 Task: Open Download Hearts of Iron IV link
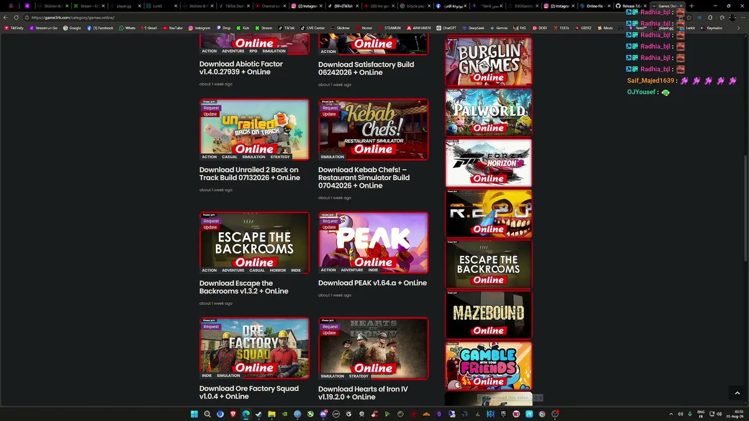[363, 393]
